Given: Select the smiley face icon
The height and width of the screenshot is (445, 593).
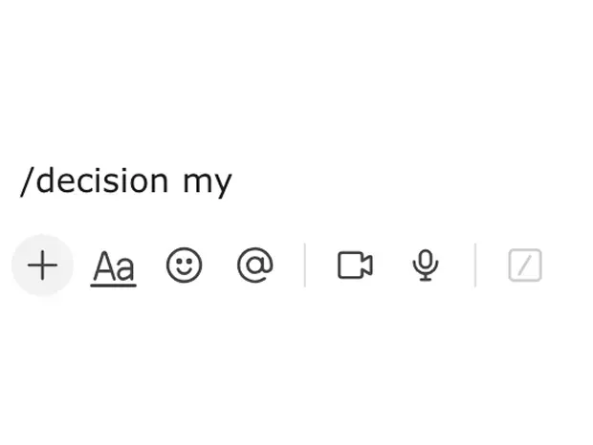Looking at the screenshot, I should [x=184, y=265].
